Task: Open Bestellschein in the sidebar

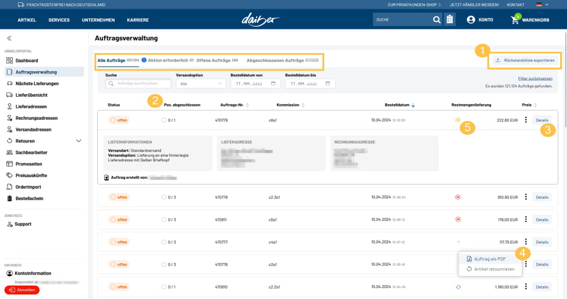Action: pos(25,198)
